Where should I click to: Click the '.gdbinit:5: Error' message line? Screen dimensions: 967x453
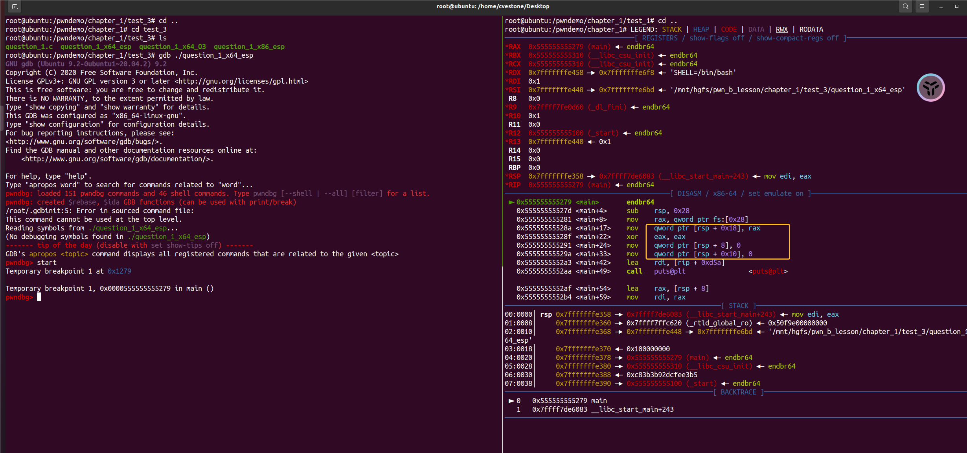coord(100,211)
